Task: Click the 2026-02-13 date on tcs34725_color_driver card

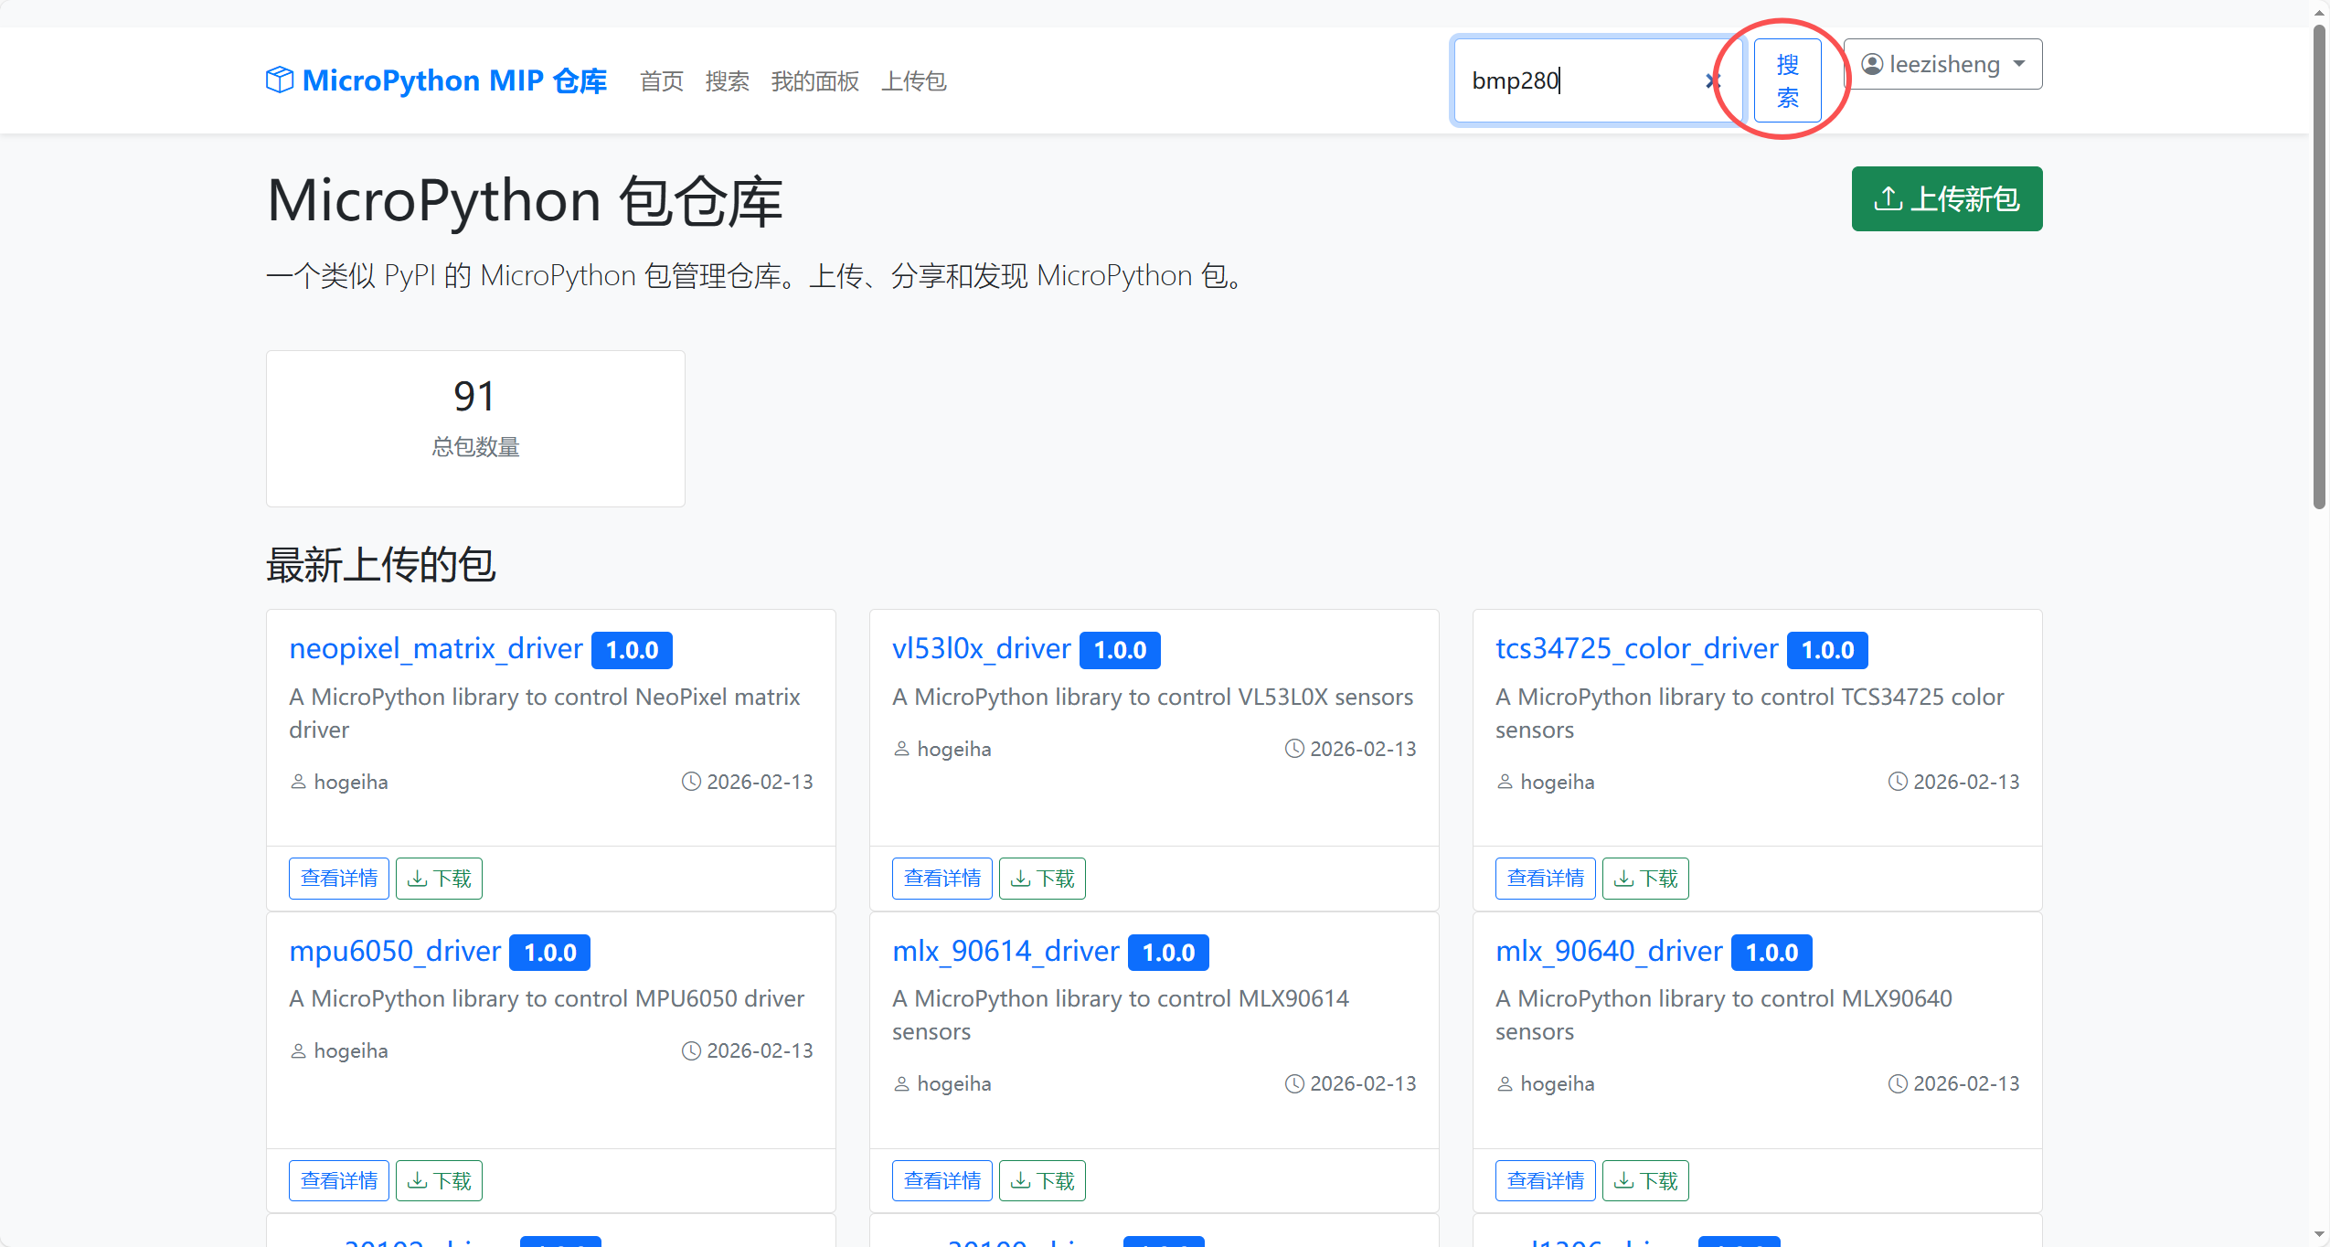Action: (x=1966, y=782)
